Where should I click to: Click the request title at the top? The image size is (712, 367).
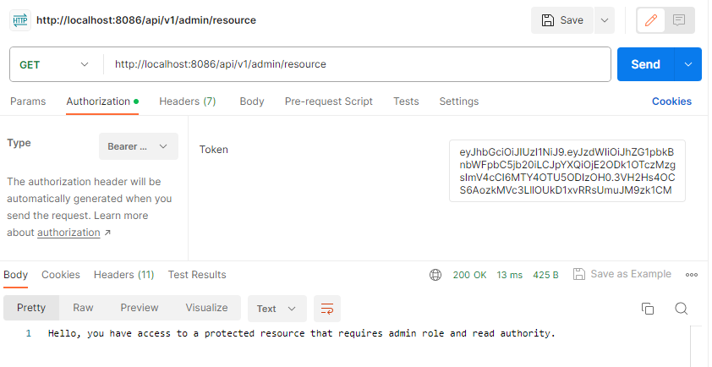pyautogui.click(x=146, y=20)
